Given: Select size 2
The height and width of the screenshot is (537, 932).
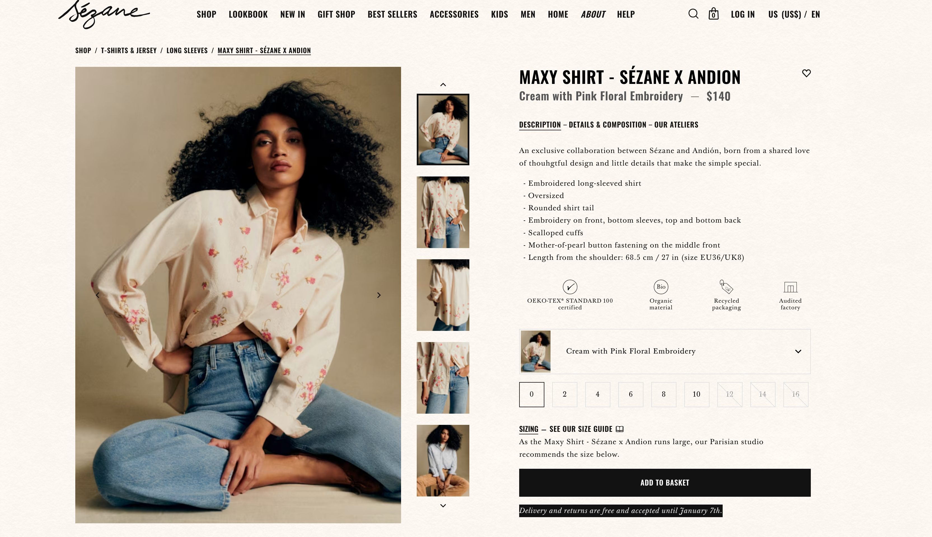Looking at the screenshot, I should point(565,394).
